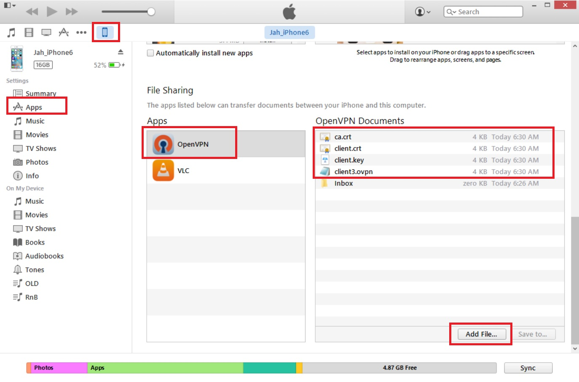Screen dimensions: 579x382
Task: Open the mini player menu
Action: [x=10, y=5]
